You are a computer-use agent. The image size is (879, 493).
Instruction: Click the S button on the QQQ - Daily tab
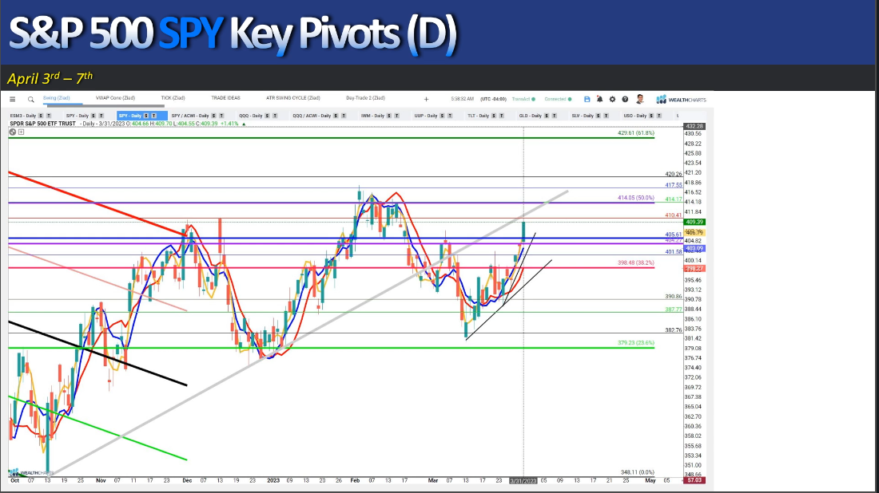coord(267,116)
